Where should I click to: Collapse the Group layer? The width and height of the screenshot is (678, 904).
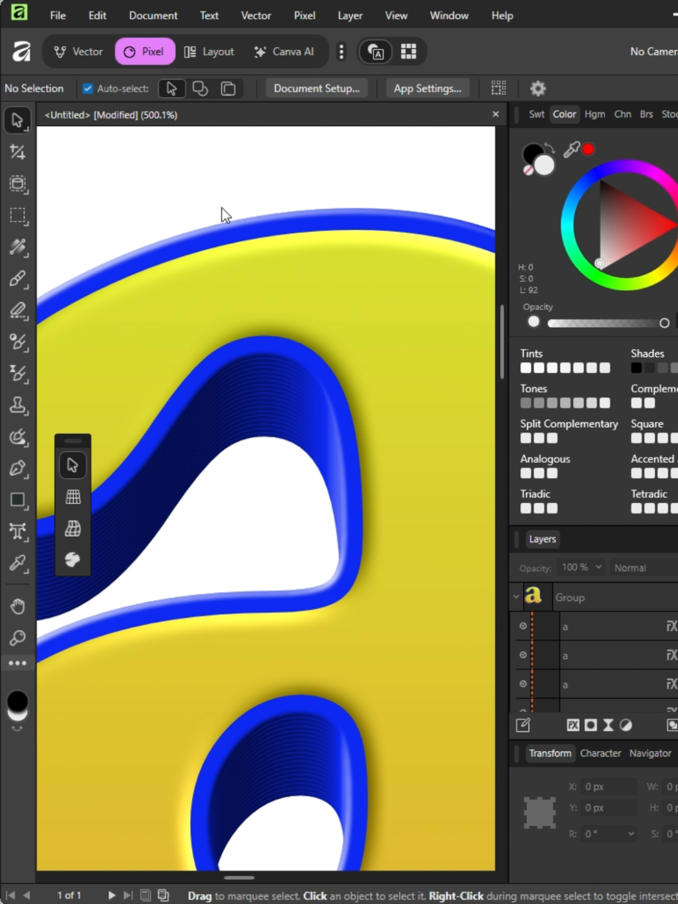(x=516, y=597)
